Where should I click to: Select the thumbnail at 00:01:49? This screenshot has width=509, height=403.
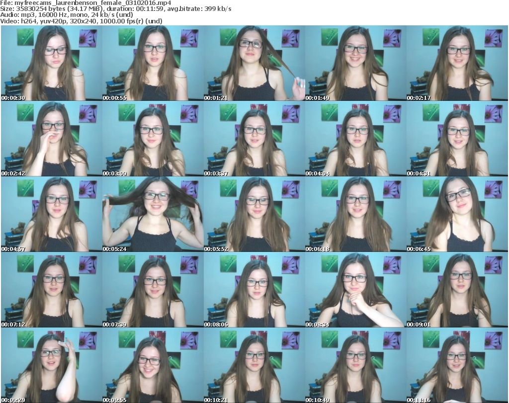355,63
